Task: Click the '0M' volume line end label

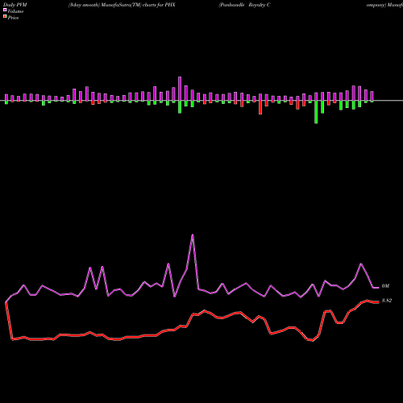Action: [x=385, y=286]
